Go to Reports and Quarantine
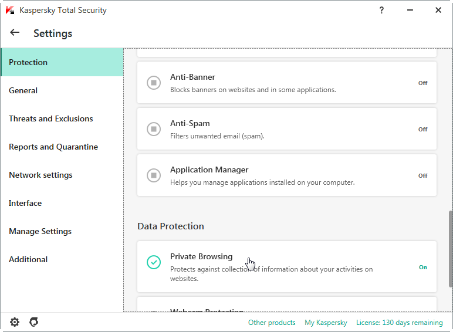The image size is (453, 332). coord(53,147)
